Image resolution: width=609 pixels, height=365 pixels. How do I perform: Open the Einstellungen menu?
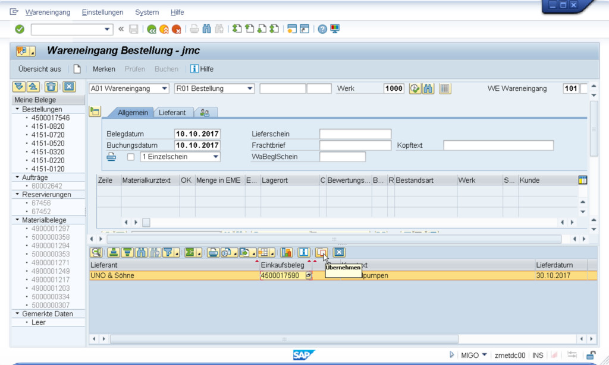coord(102,12)
